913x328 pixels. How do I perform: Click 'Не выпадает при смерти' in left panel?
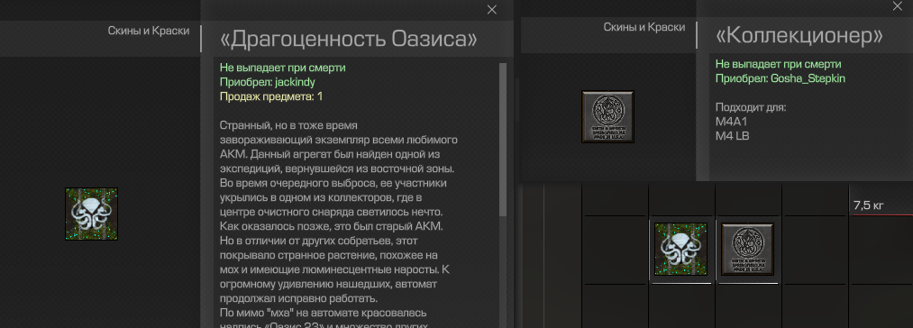(x=283, y=68)
